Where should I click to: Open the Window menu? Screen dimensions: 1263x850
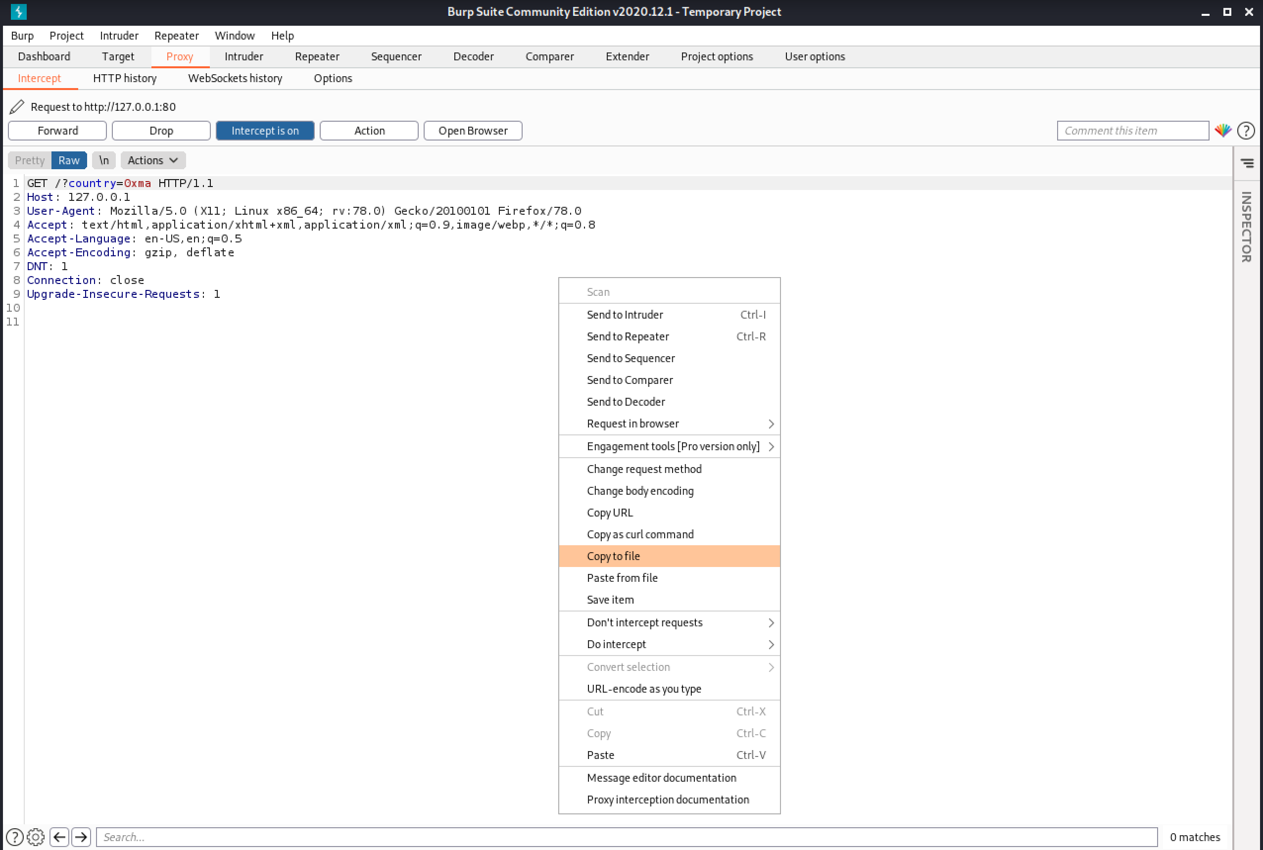pyautogui.click(x=234, y=35)
